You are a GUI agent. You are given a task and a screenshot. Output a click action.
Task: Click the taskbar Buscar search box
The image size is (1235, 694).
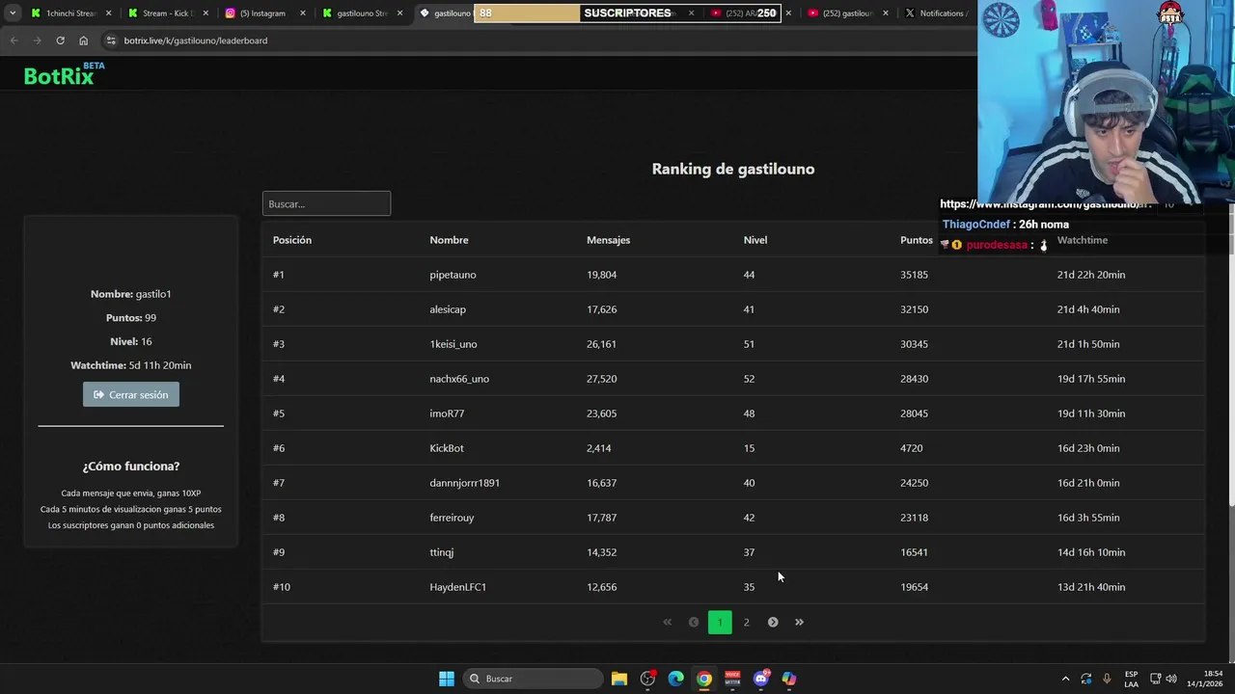533,679
